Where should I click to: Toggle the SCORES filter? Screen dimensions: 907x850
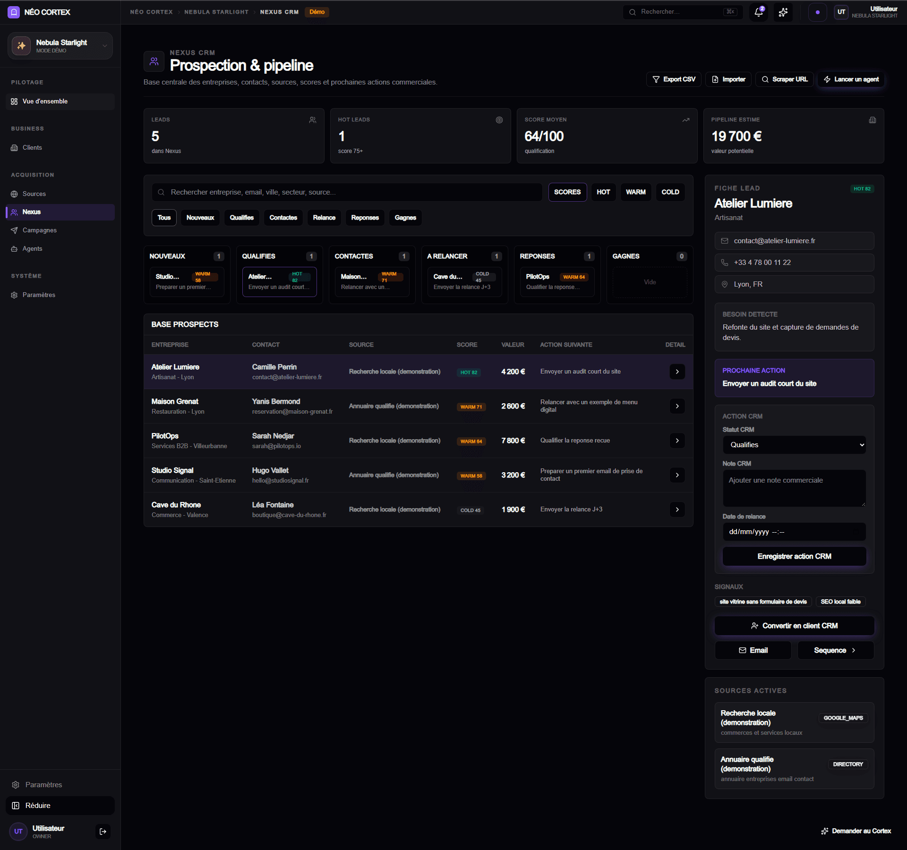pos(567,192)
